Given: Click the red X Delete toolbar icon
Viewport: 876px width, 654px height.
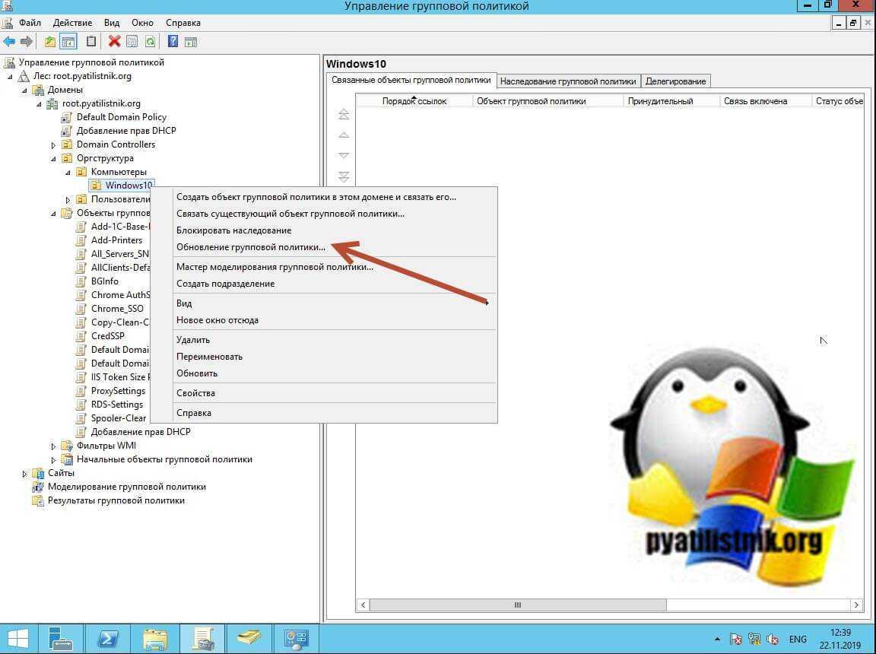Looking at the screenshot, I should [114, 42].
